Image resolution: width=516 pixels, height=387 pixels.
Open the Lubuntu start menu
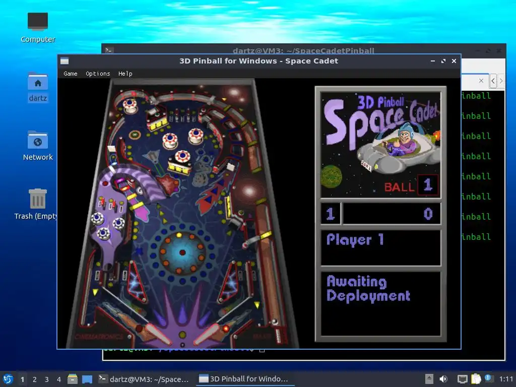pos(8,379)
